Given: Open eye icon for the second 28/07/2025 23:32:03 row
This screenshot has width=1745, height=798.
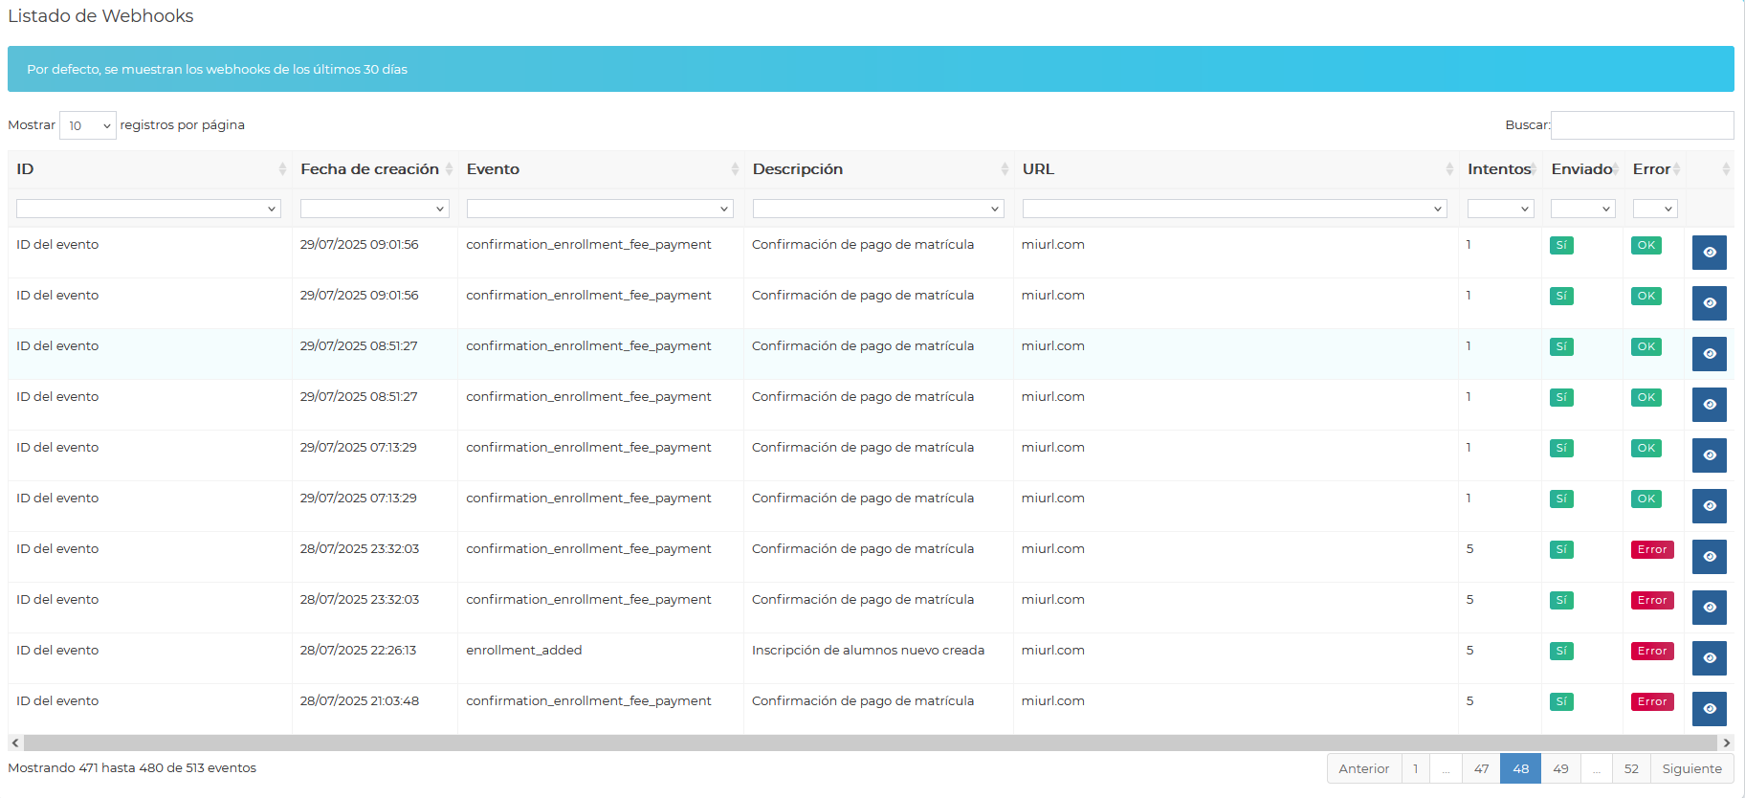Looking at the screenshot, I should (1709, 608).
